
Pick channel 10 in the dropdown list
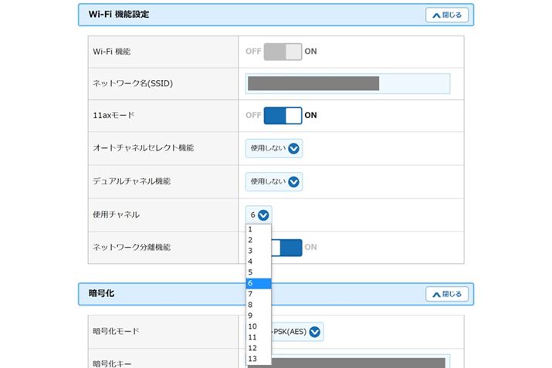tap(258, 326)
